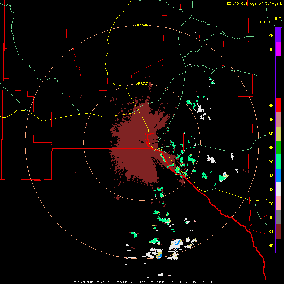The width and height of the screenshot is (284, 284).
Task: Select the BD yellow legend block
Action: (279, 134)
